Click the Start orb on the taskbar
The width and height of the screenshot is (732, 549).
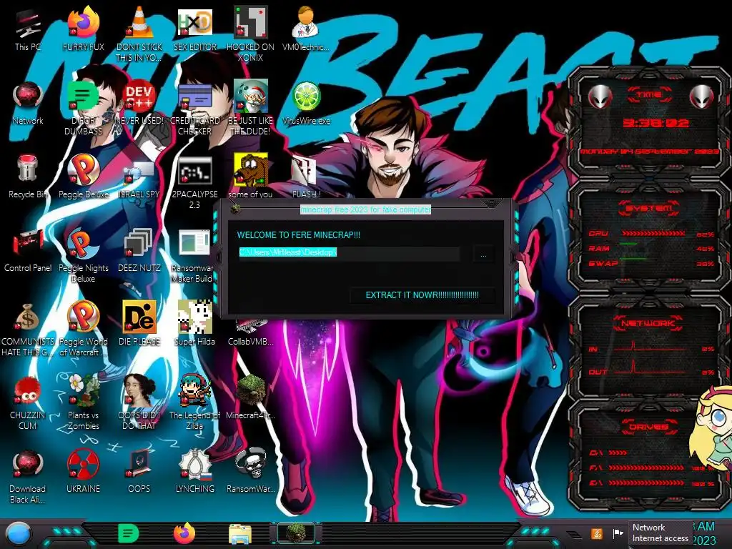(18, 534)
